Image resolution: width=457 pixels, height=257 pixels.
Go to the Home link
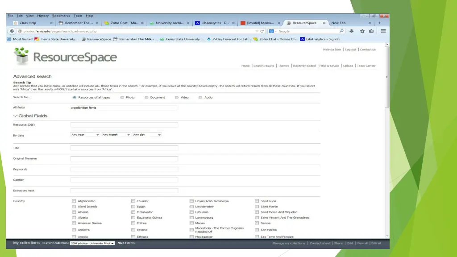coord(245,66)
